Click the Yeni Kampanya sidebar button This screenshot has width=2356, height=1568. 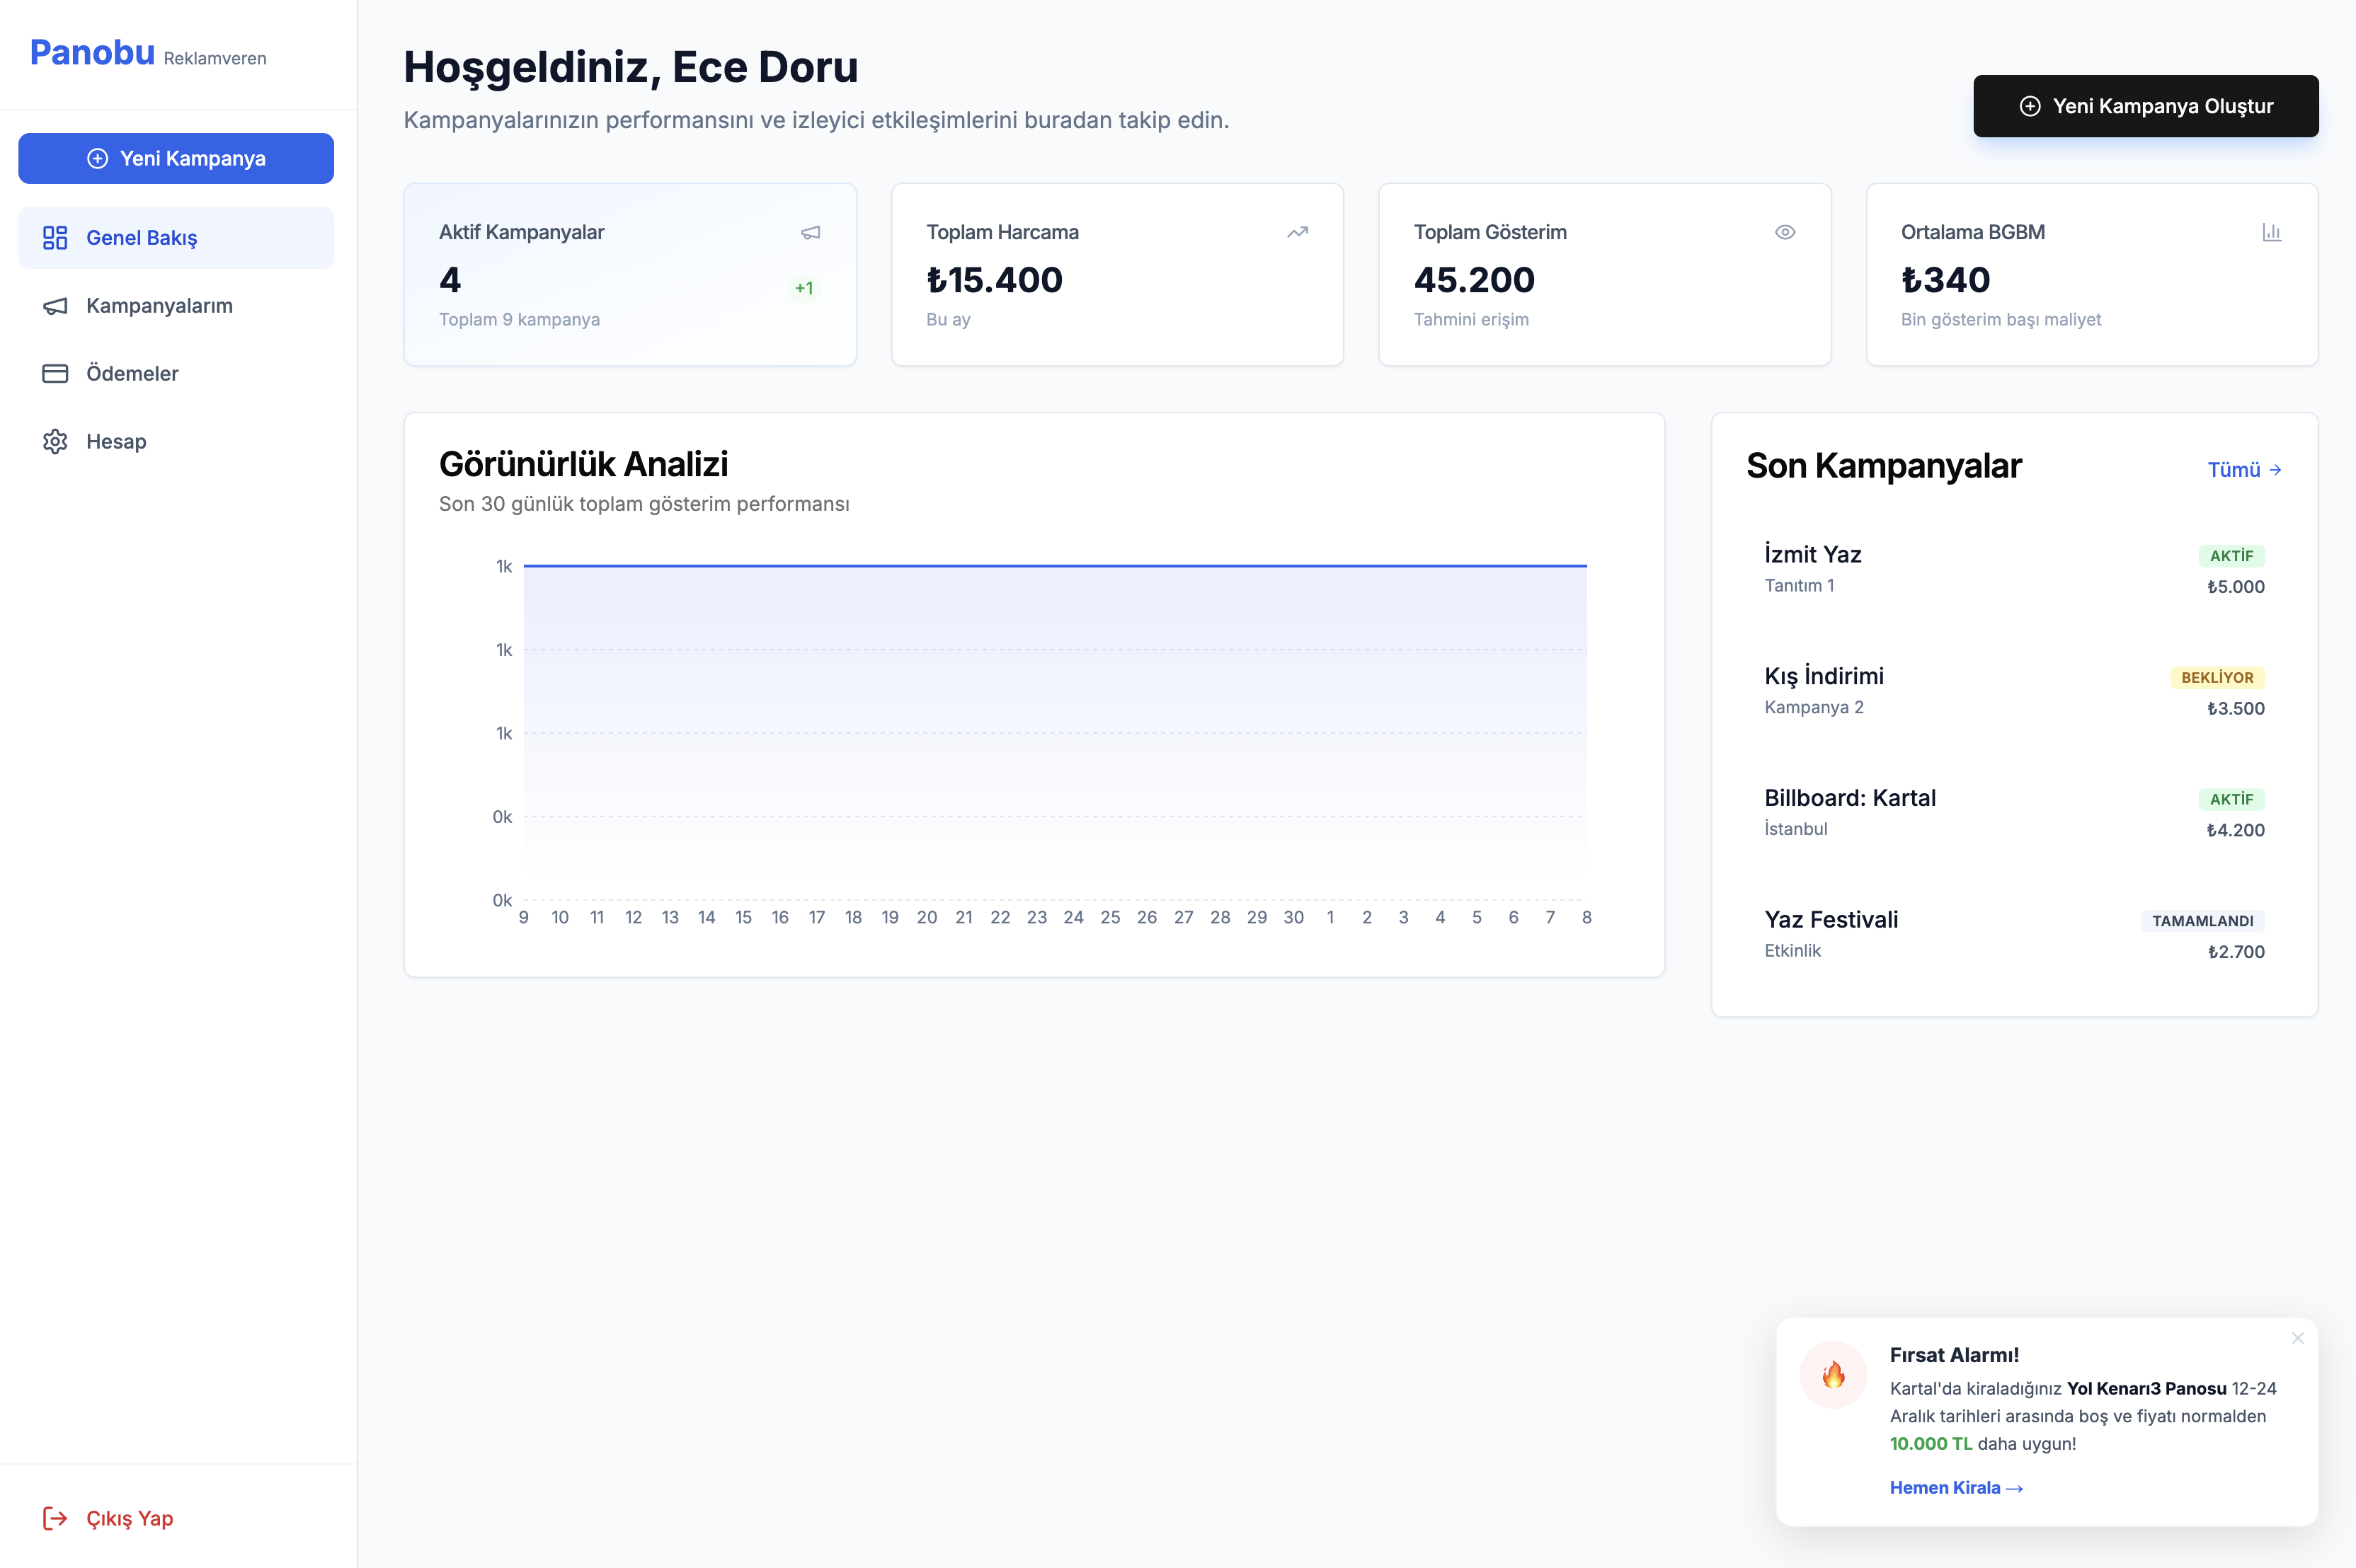click(175, 158)
